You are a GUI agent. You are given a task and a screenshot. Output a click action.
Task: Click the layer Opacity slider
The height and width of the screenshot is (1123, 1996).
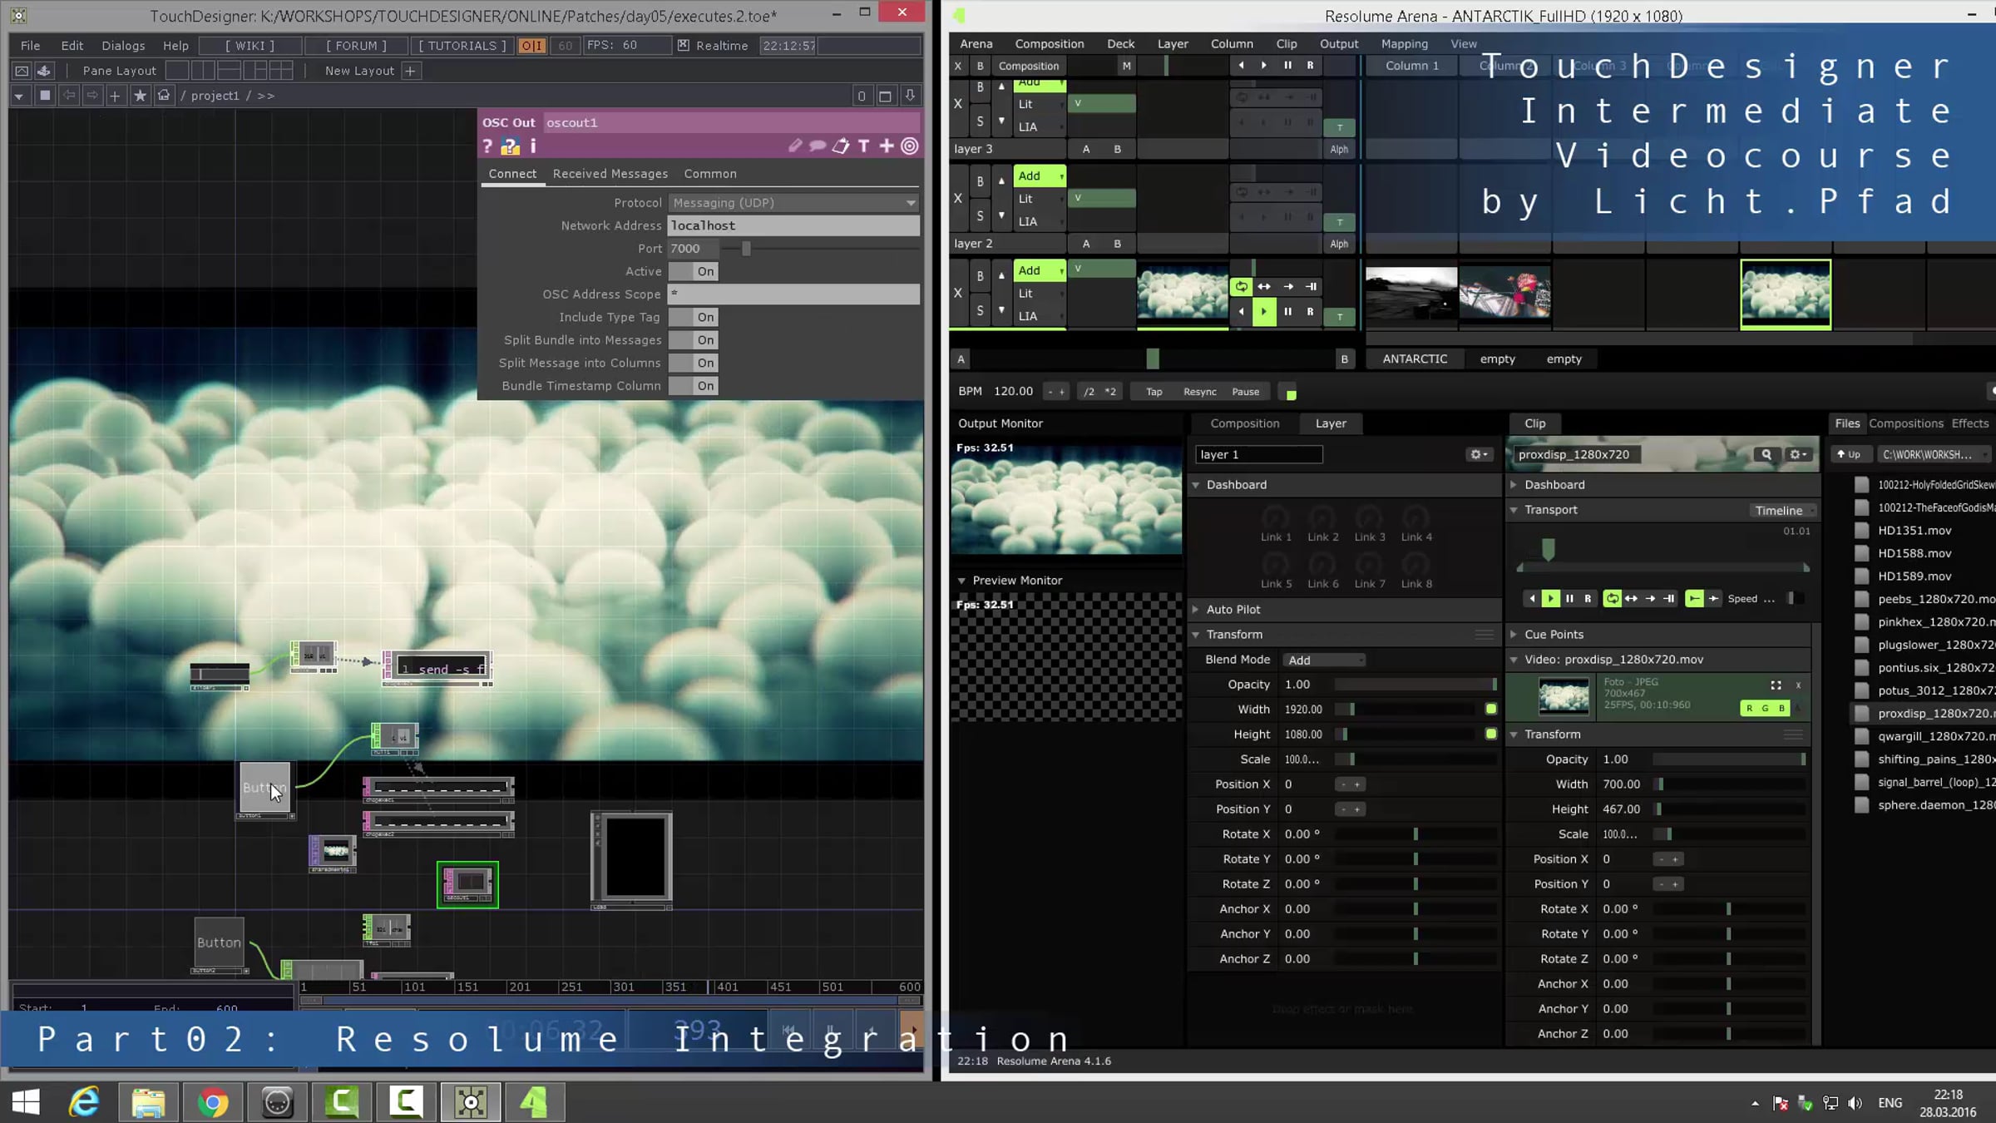pyautogui.click(x=1415, y=685)
